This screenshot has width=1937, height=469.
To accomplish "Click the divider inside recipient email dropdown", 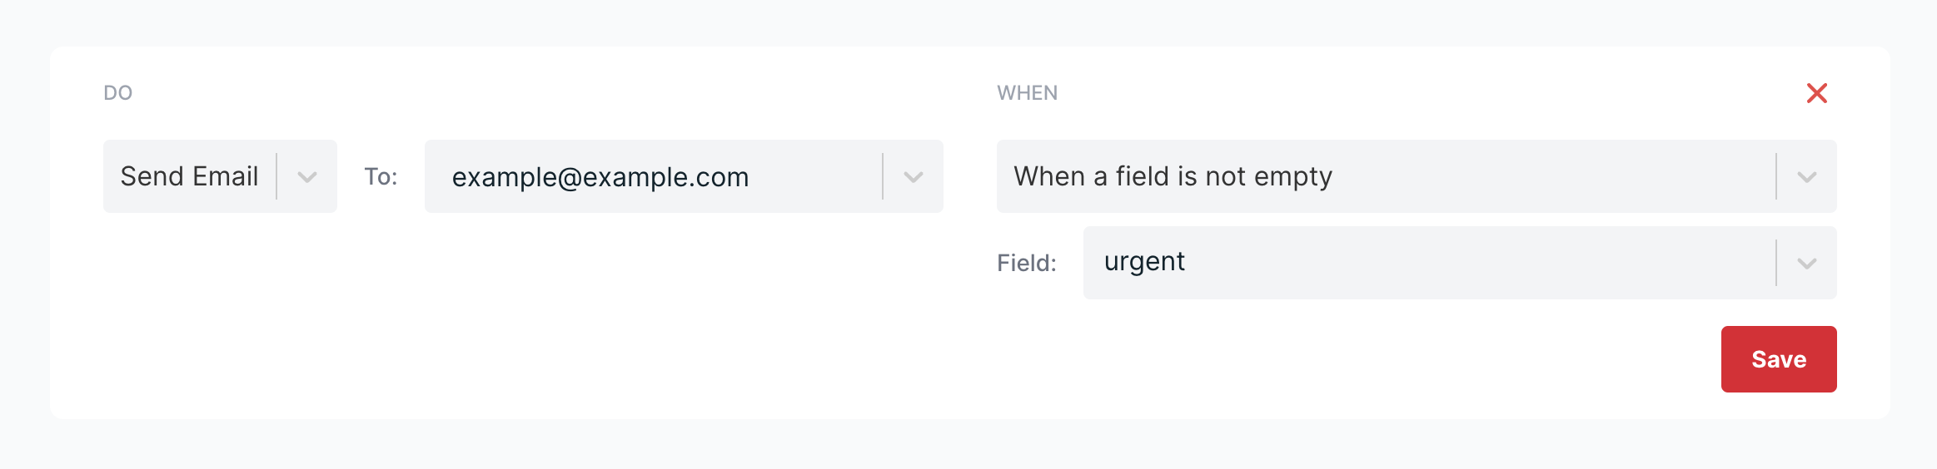I will pos(883,176).
